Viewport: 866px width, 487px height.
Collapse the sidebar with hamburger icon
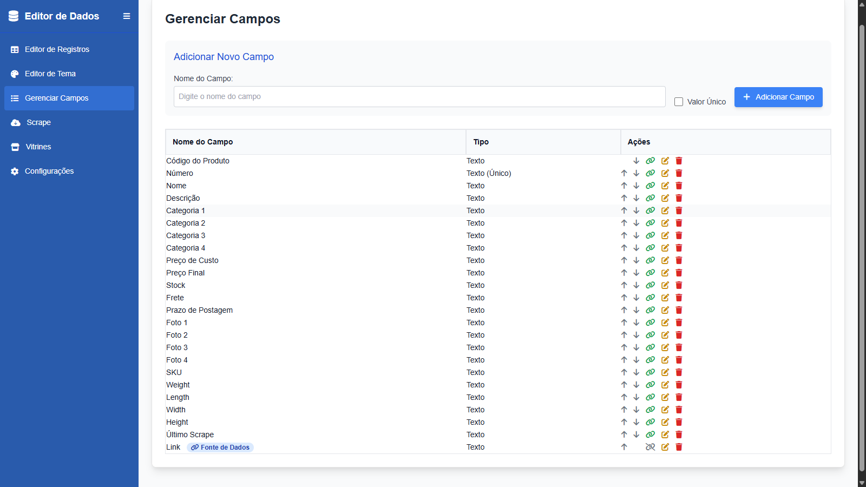127,16
